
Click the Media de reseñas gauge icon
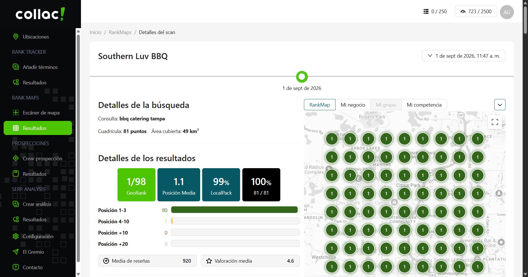(106, 261)
